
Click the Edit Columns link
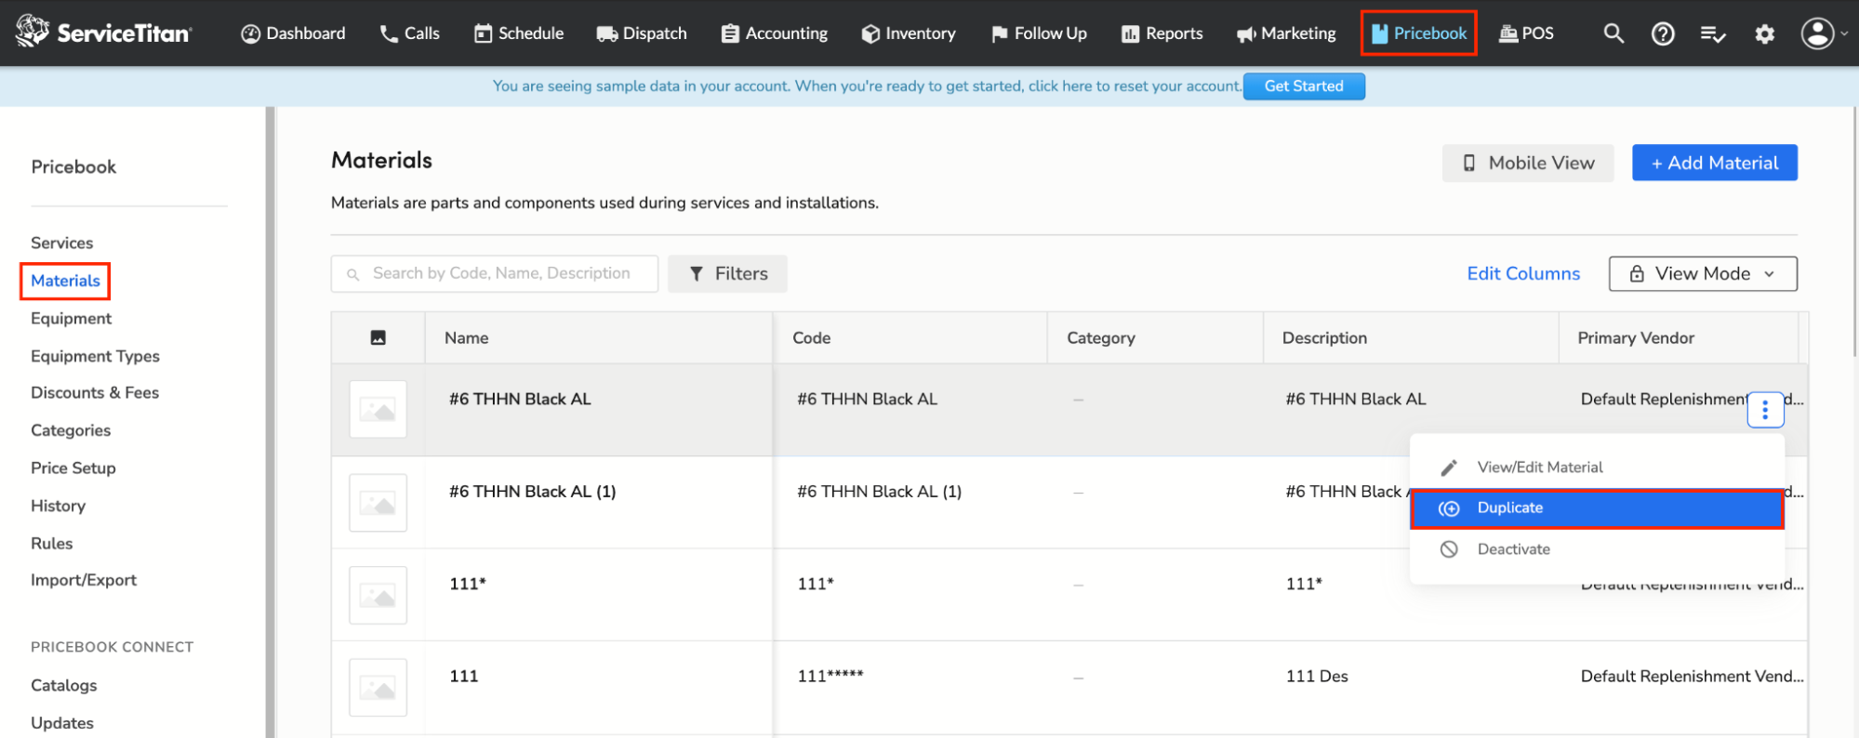click(1523, 273)
